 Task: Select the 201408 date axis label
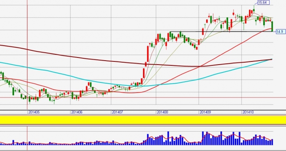click(162, 112)
